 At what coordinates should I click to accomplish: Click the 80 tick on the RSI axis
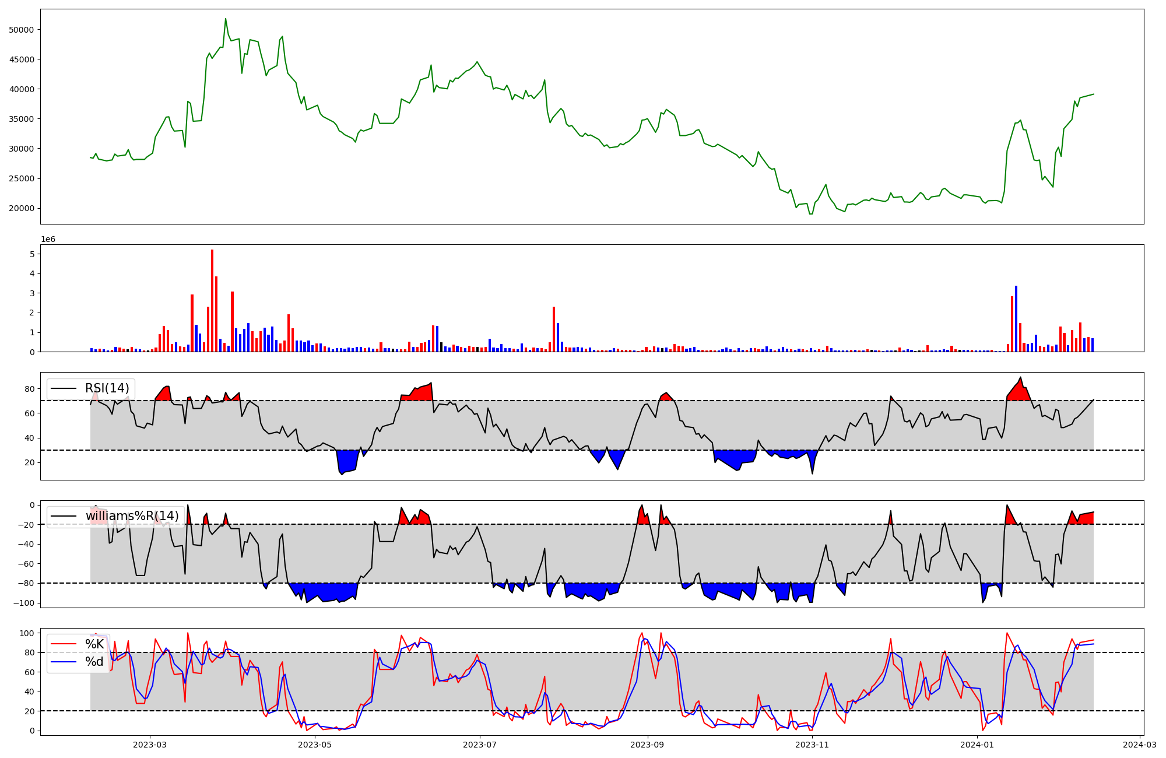30,388
